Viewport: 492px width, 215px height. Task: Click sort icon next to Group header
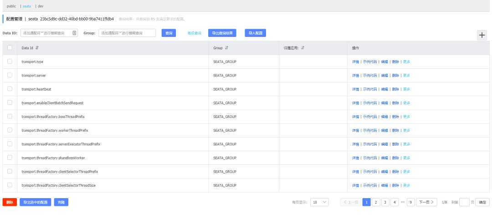[226, 48]
